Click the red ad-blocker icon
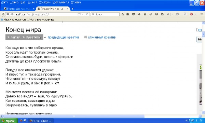Image resolution: width=205 pixels, height=123 pixels. pos(192,14)
